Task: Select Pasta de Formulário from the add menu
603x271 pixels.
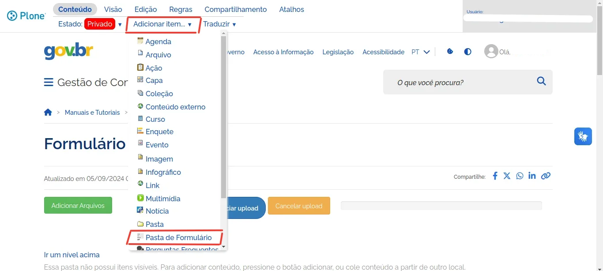Action: (178, 237)
